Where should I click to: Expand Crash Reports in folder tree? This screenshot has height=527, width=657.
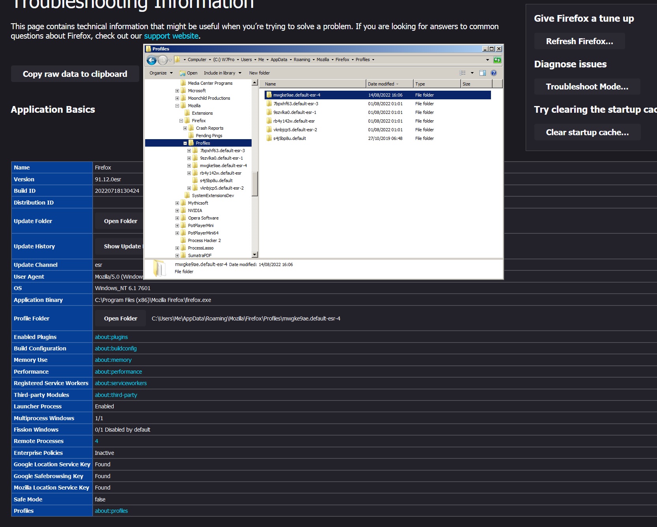pyautogui.click(x=185, y=128)
